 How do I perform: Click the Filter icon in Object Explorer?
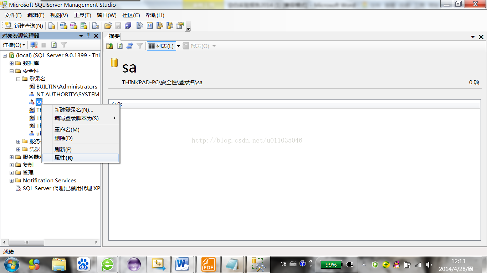pos(64,45)
